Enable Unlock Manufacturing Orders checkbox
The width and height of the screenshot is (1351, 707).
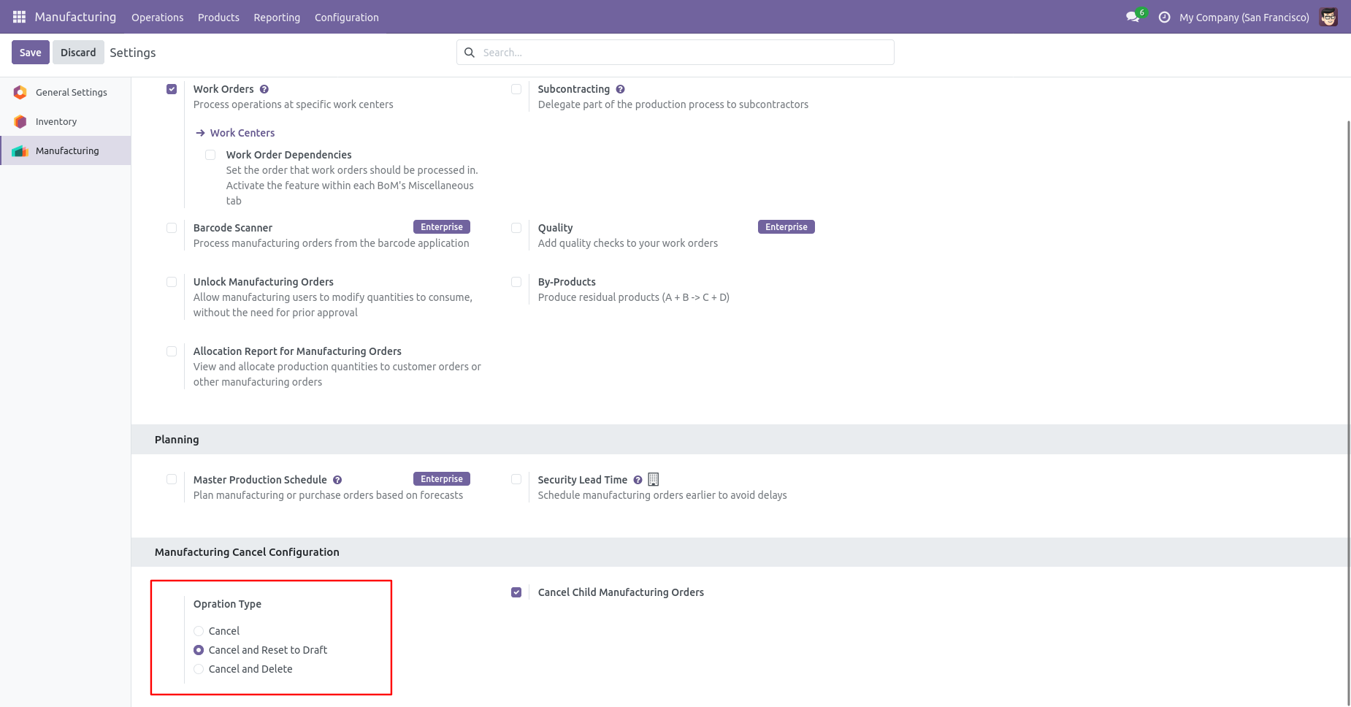coord(172,282)
